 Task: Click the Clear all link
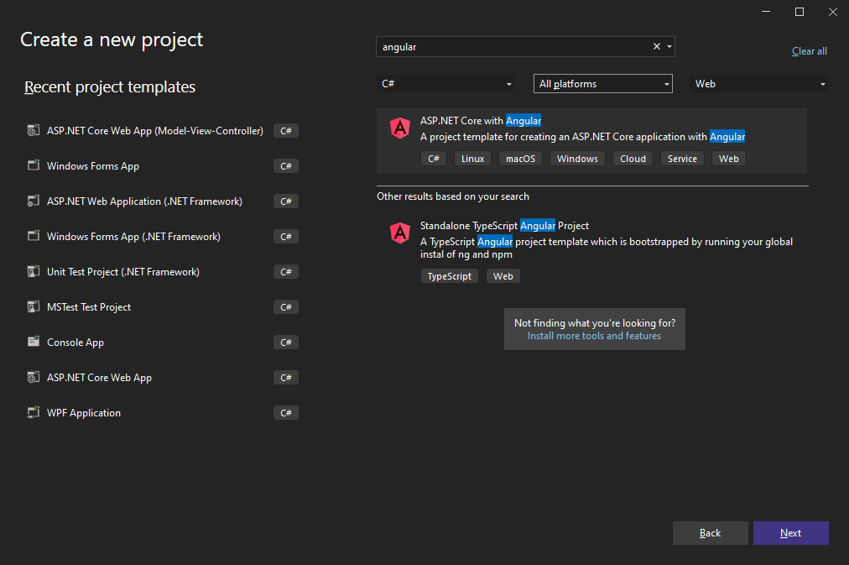[x=810, y=51]
